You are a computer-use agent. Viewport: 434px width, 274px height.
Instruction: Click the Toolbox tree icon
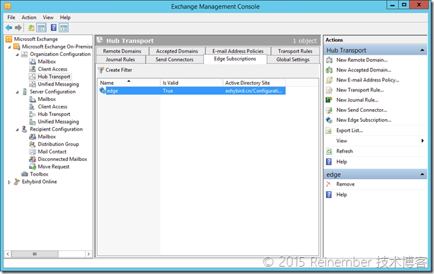(25, 174)
